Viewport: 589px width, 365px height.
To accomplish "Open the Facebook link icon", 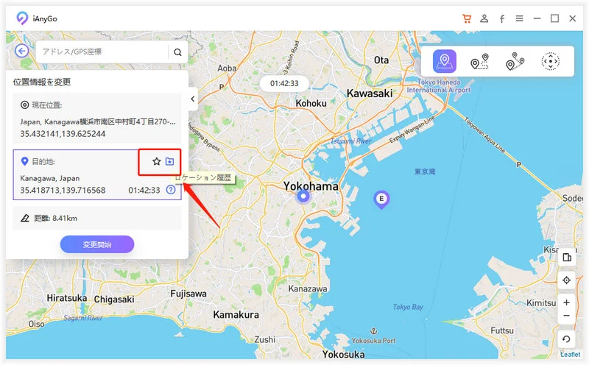I will point(502,18).
